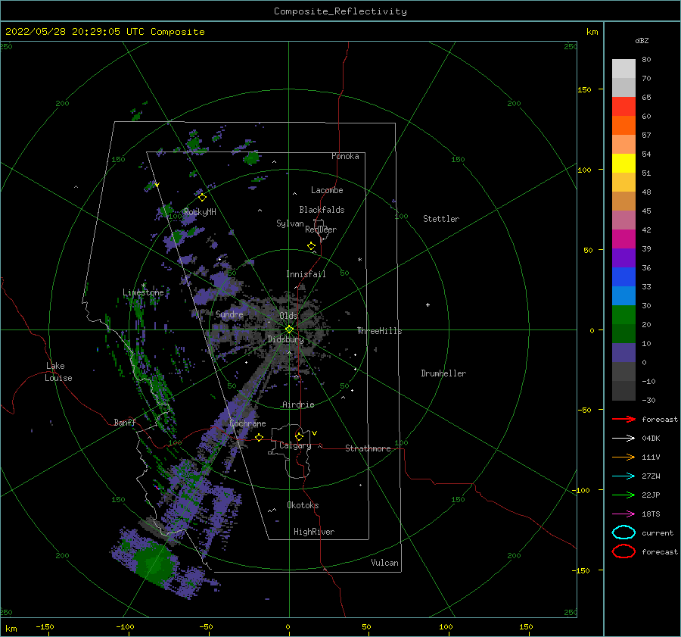681x637 pixels.
Task: Click the green 22JP arrow legend icon
Action: (x=623, y=495)
